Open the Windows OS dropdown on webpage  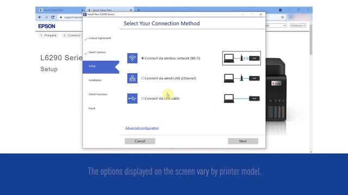(x=297, y=25)
